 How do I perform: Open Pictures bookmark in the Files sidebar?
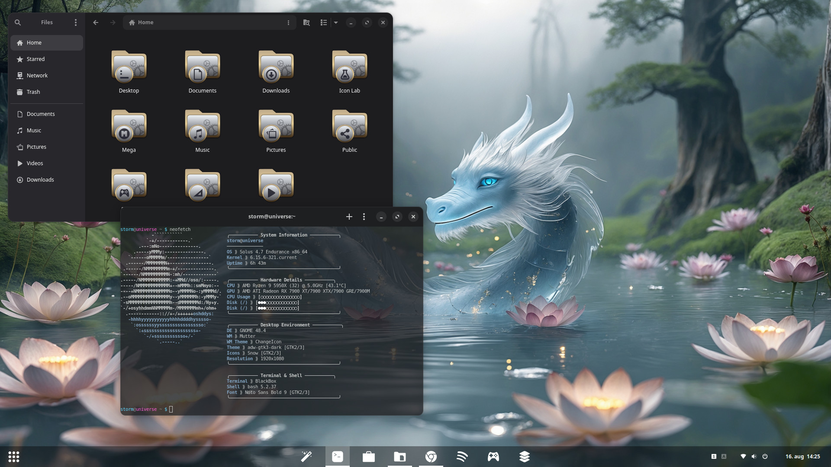coord(47,147)
